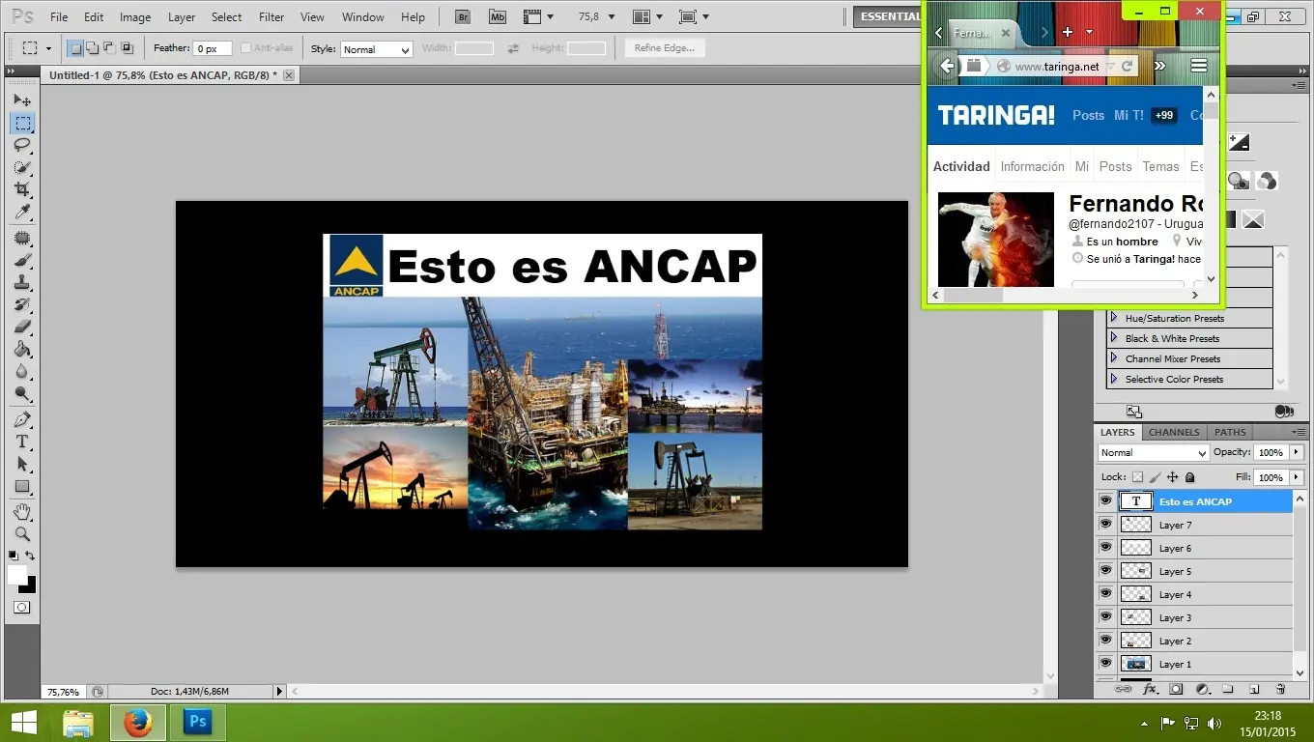Select the Clone Stamp tool

click(x=22, y=282)
